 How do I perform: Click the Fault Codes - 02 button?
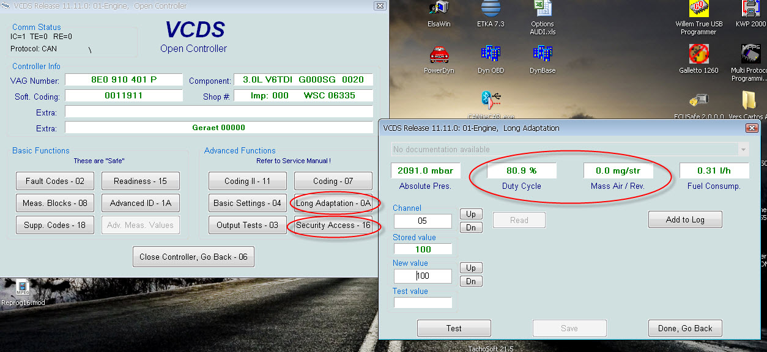pyautogui.click(x=55, y=181)
